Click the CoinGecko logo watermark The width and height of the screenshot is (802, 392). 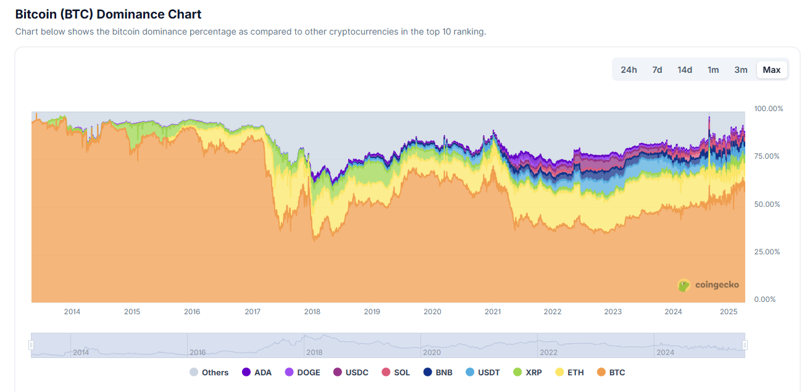pyautogui.click(x=708, y=285)
